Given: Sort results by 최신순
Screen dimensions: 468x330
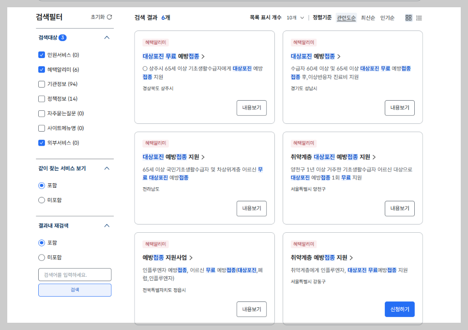Looking at the screenshot, I should (x=368, y=18).
